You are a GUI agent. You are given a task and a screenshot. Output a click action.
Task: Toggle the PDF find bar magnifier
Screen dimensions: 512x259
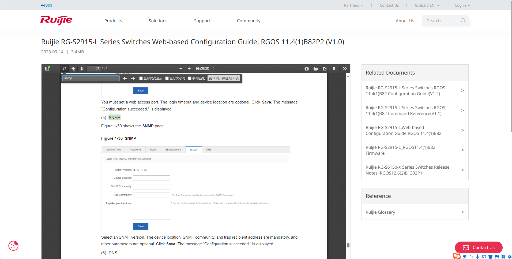pyautogui.click(x=64, y=68)
